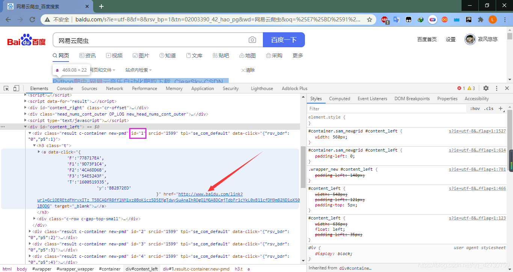Open the Sources tab in DevTools

coord(89,89)
